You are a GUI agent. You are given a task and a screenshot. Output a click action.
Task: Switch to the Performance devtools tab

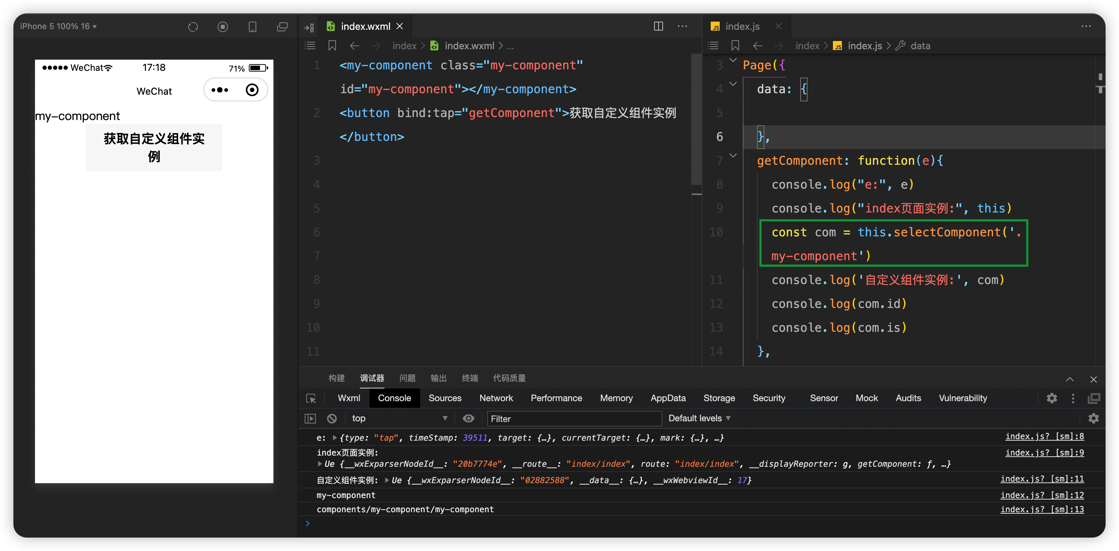pos(556,398)
